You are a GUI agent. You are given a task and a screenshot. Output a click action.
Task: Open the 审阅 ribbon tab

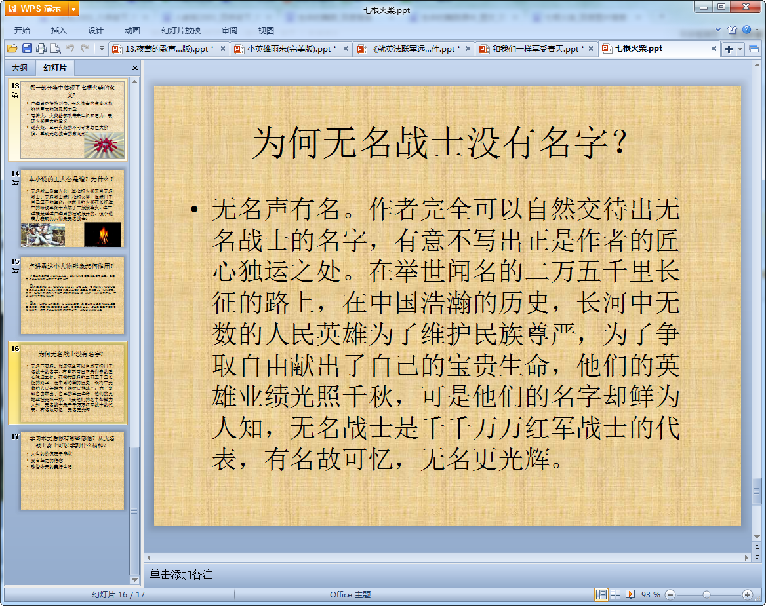pos(229,30)
